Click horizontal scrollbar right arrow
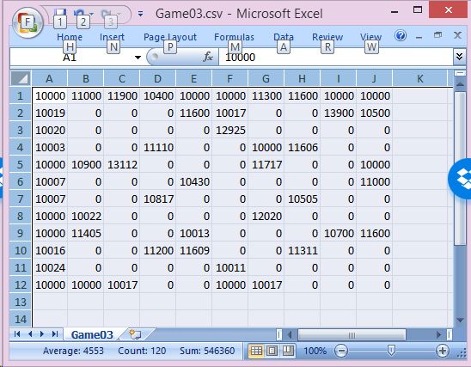The image size is (471, 367). pyautogui.click(x=438, y=334)
